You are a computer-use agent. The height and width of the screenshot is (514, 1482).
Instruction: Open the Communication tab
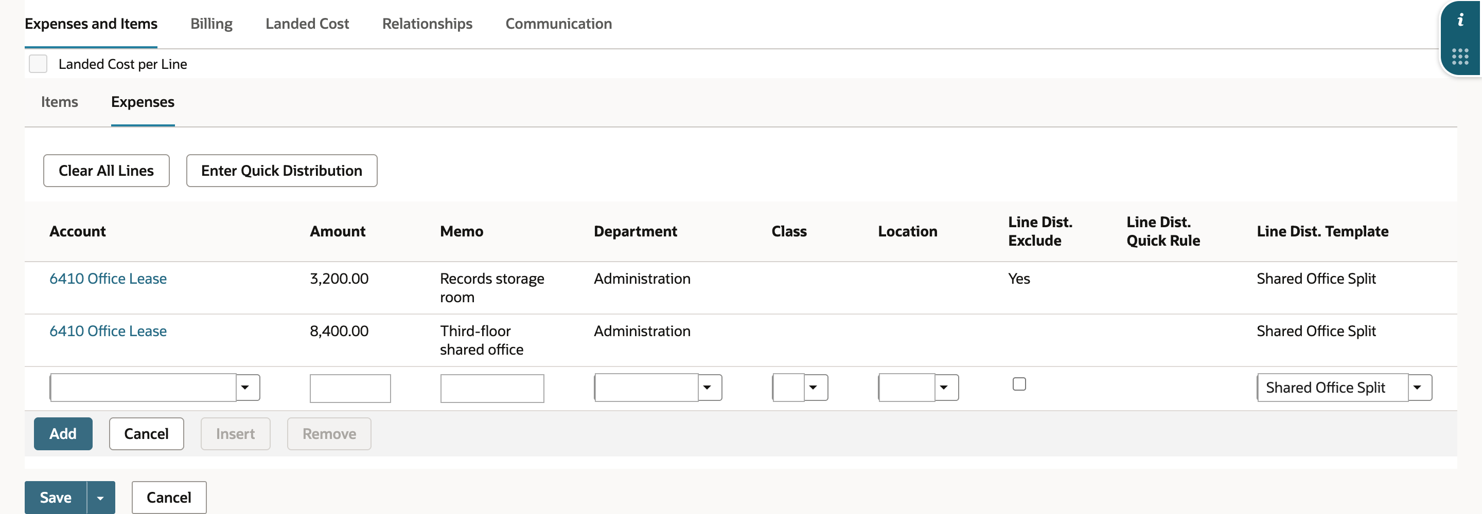[x=558, y=24]
